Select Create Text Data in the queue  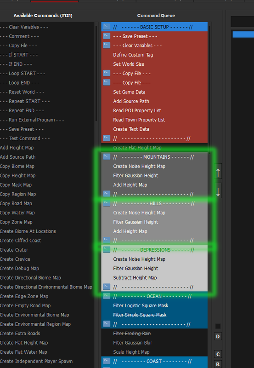point(154,129)
